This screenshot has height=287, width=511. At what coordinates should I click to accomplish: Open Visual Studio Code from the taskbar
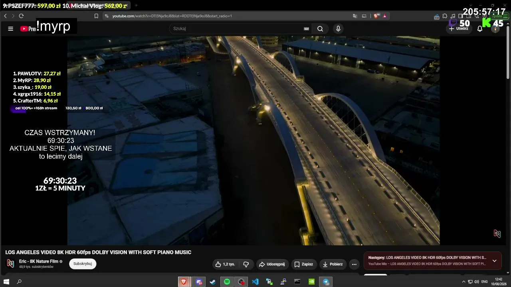[255, 282]
